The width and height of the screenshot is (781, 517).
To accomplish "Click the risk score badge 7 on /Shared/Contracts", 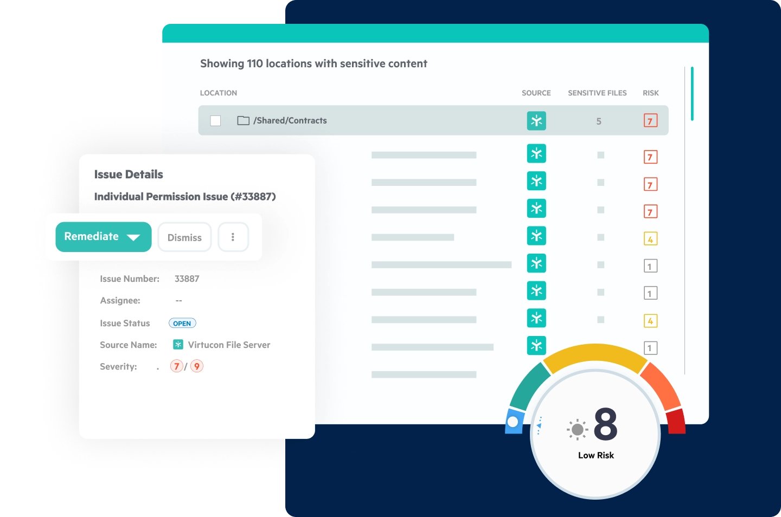I will [650, 120].
